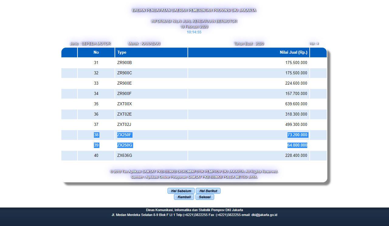Image resolution: width=389 pixels, height=226 pixels.
Task: Select type cell ZXT02J
Action: point(124,125)
